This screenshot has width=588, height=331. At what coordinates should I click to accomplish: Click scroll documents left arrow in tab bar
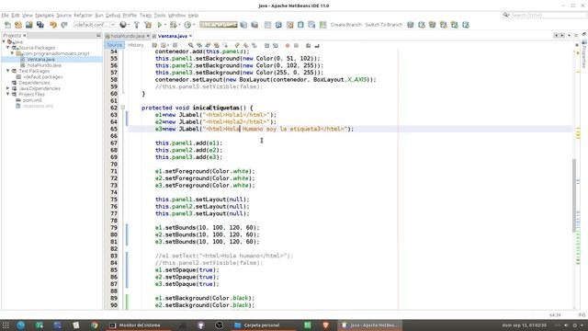556,35
